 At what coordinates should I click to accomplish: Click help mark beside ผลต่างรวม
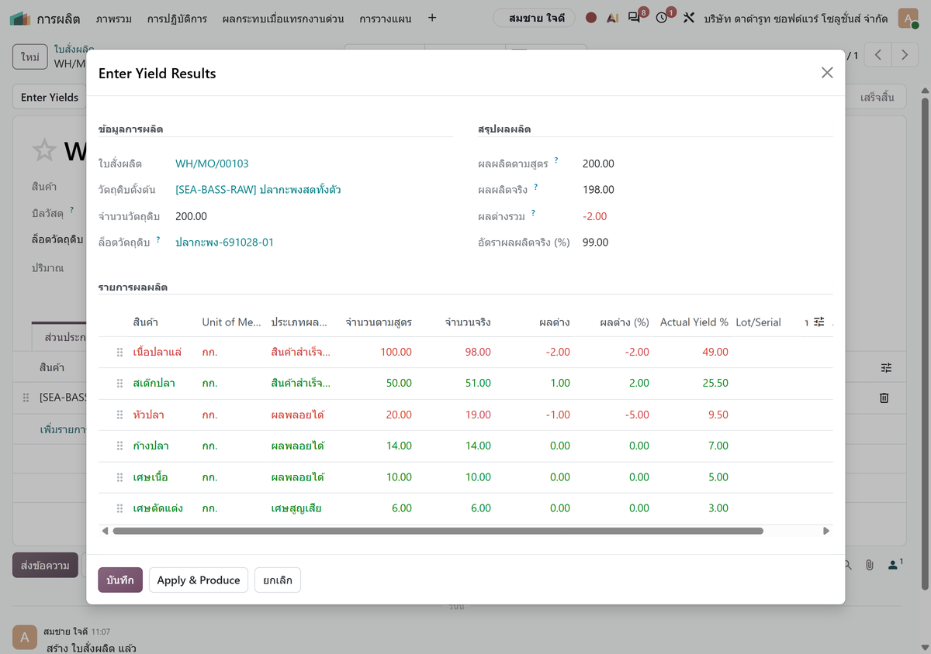pyautogui.click(x=533, y=214)
